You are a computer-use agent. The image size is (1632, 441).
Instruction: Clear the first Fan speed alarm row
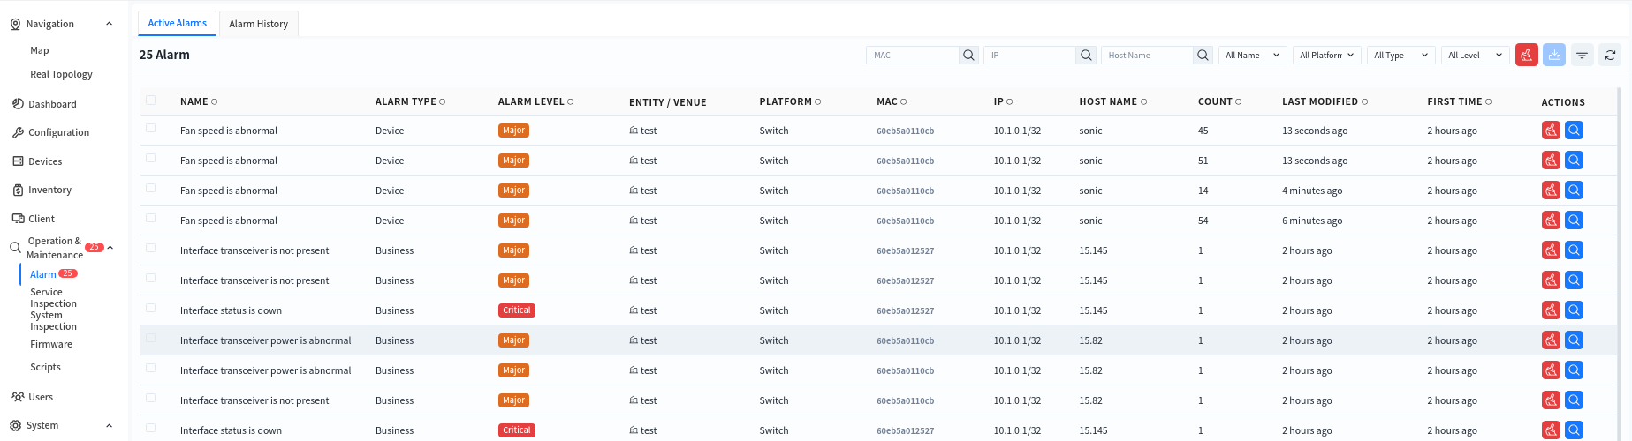tap(1551, 131)
